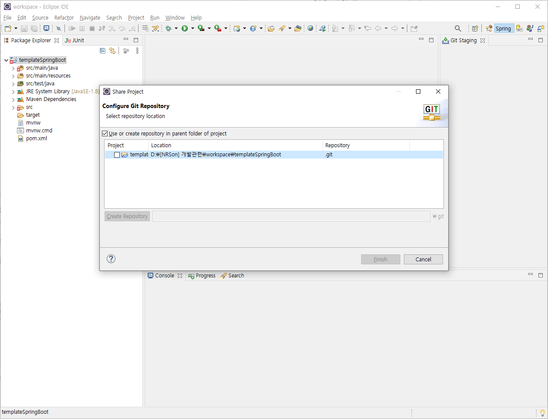Check the templat project row checkbox
548x419 pixels.
pos(117,155)
